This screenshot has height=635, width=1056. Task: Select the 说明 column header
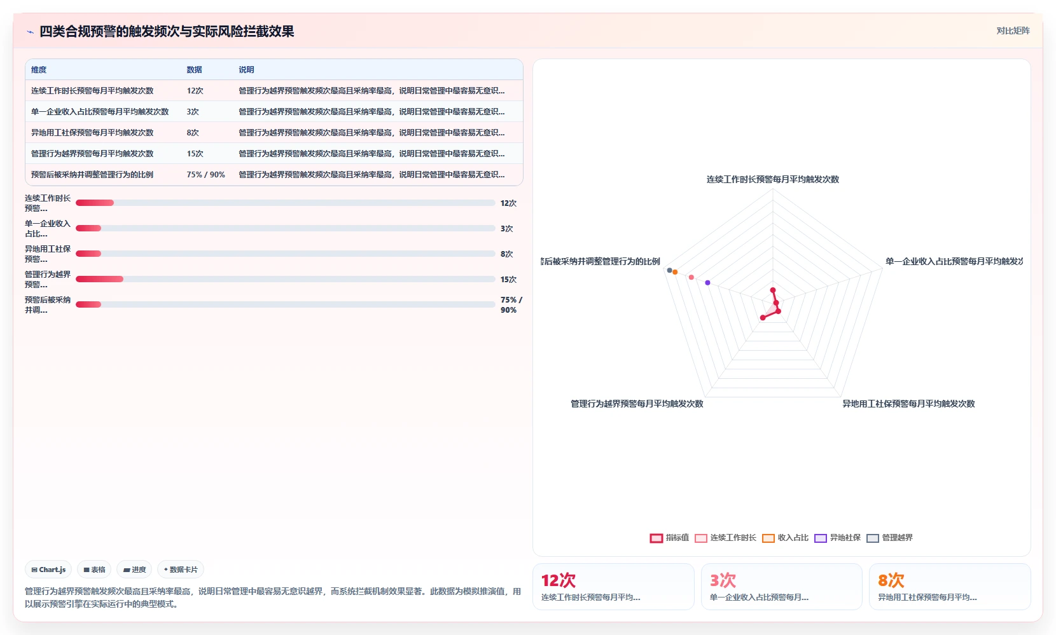[246, 70]
